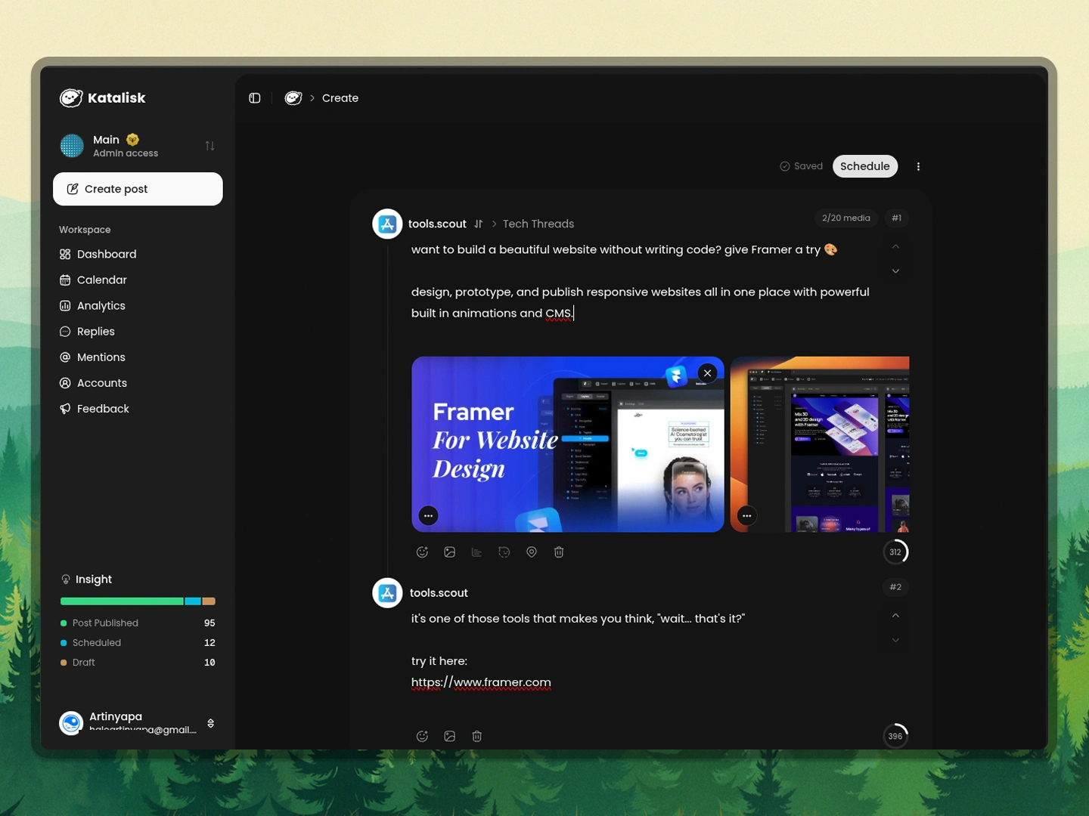The height and width of the screenshot is (816, 1089).
Task: Select the Draft 10 row
Action: coord(138,663)
